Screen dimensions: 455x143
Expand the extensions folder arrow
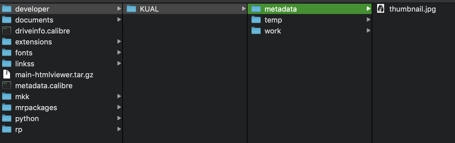[x=119, y=42]
